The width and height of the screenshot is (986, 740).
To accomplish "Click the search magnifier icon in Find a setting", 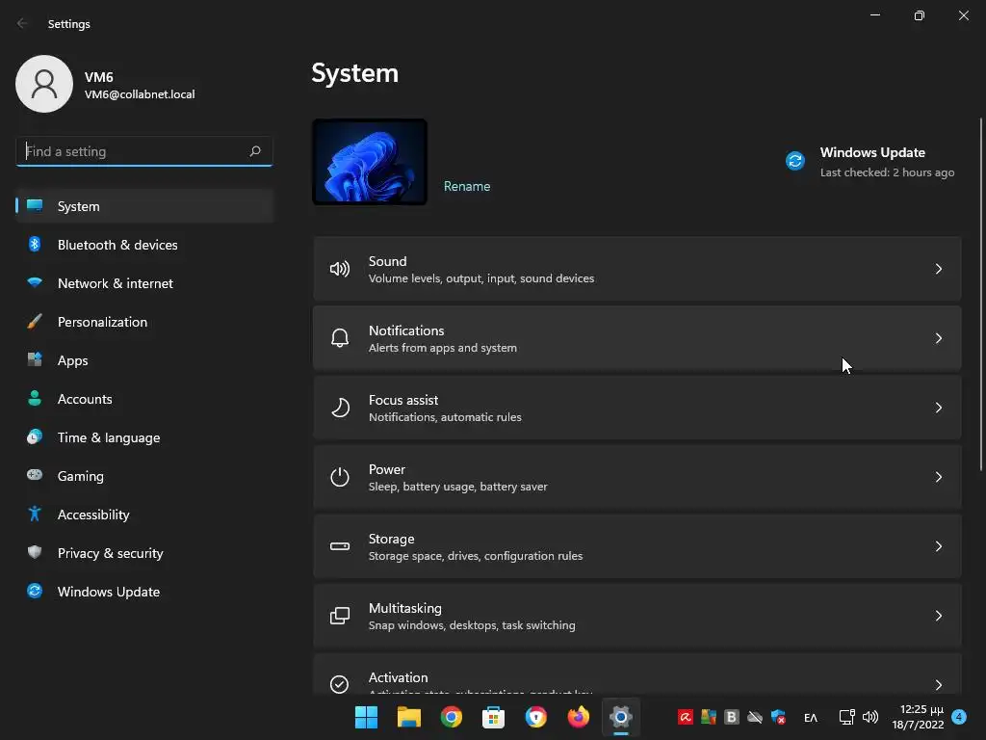I will pos(254,151).
